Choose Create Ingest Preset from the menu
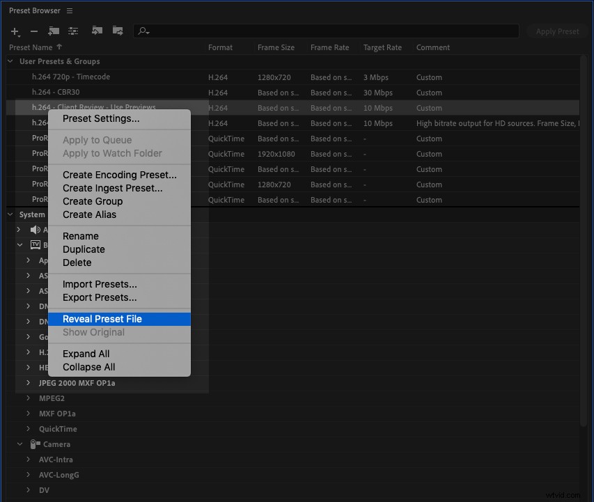594x502 pixels. coord(111,188)
